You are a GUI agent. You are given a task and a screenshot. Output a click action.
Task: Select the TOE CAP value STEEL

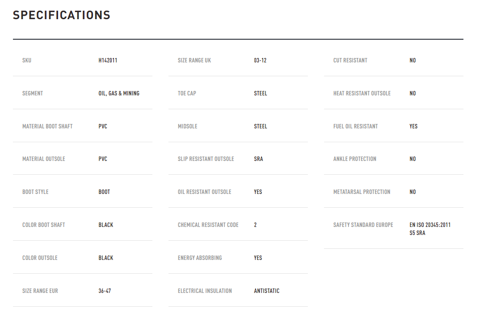(261, 93)
